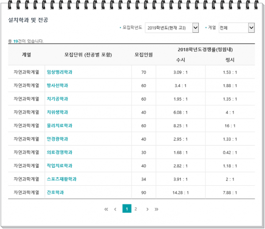Open the 방사선학과 link
265x229 pixels.
point(57,86)
